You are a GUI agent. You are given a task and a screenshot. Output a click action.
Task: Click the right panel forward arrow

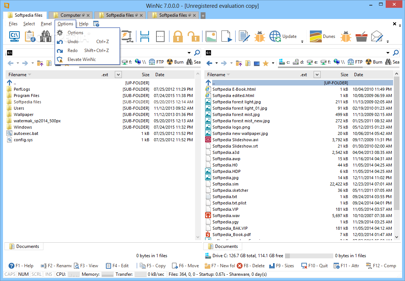tap(224, 63)
